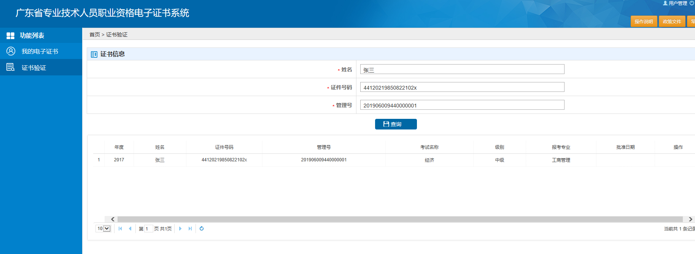Click the 查询 search button
Viewport: 695px width, 254px height.
click(x=396, y=124)
